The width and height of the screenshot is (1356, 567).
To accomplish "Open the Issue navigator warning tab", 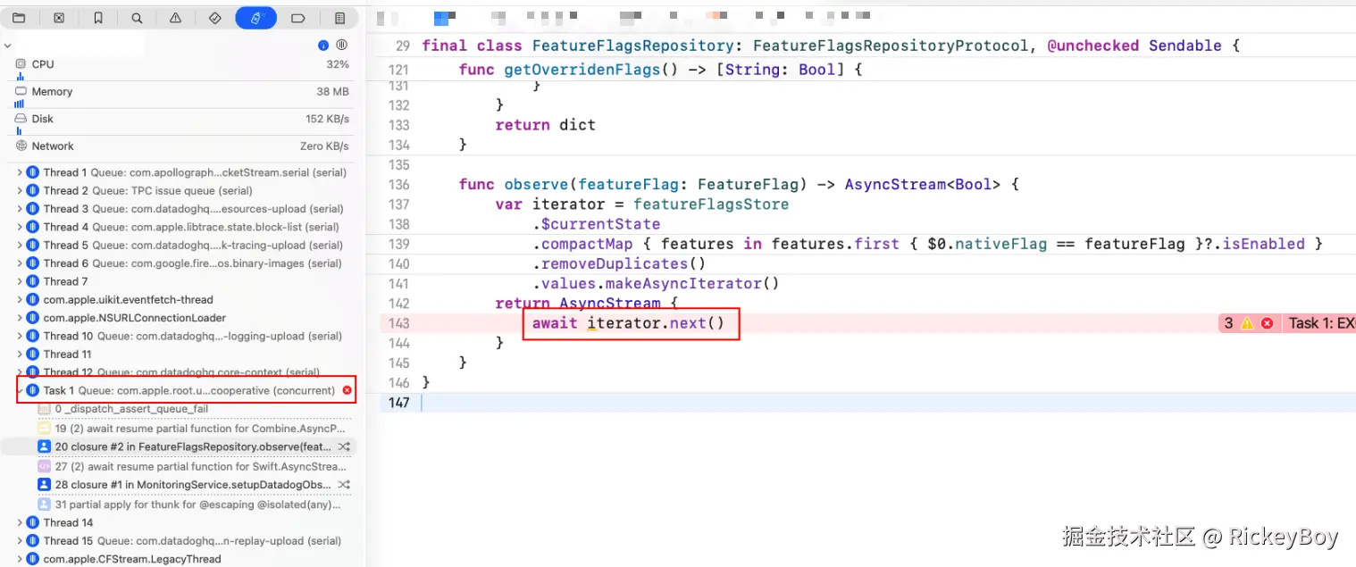I will [175, 18].
